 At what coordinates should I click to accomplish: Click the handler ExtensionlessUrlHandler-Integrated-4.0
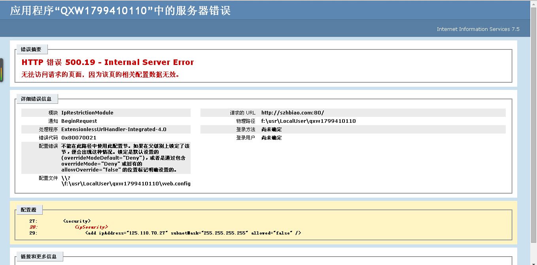pos(114,130)
